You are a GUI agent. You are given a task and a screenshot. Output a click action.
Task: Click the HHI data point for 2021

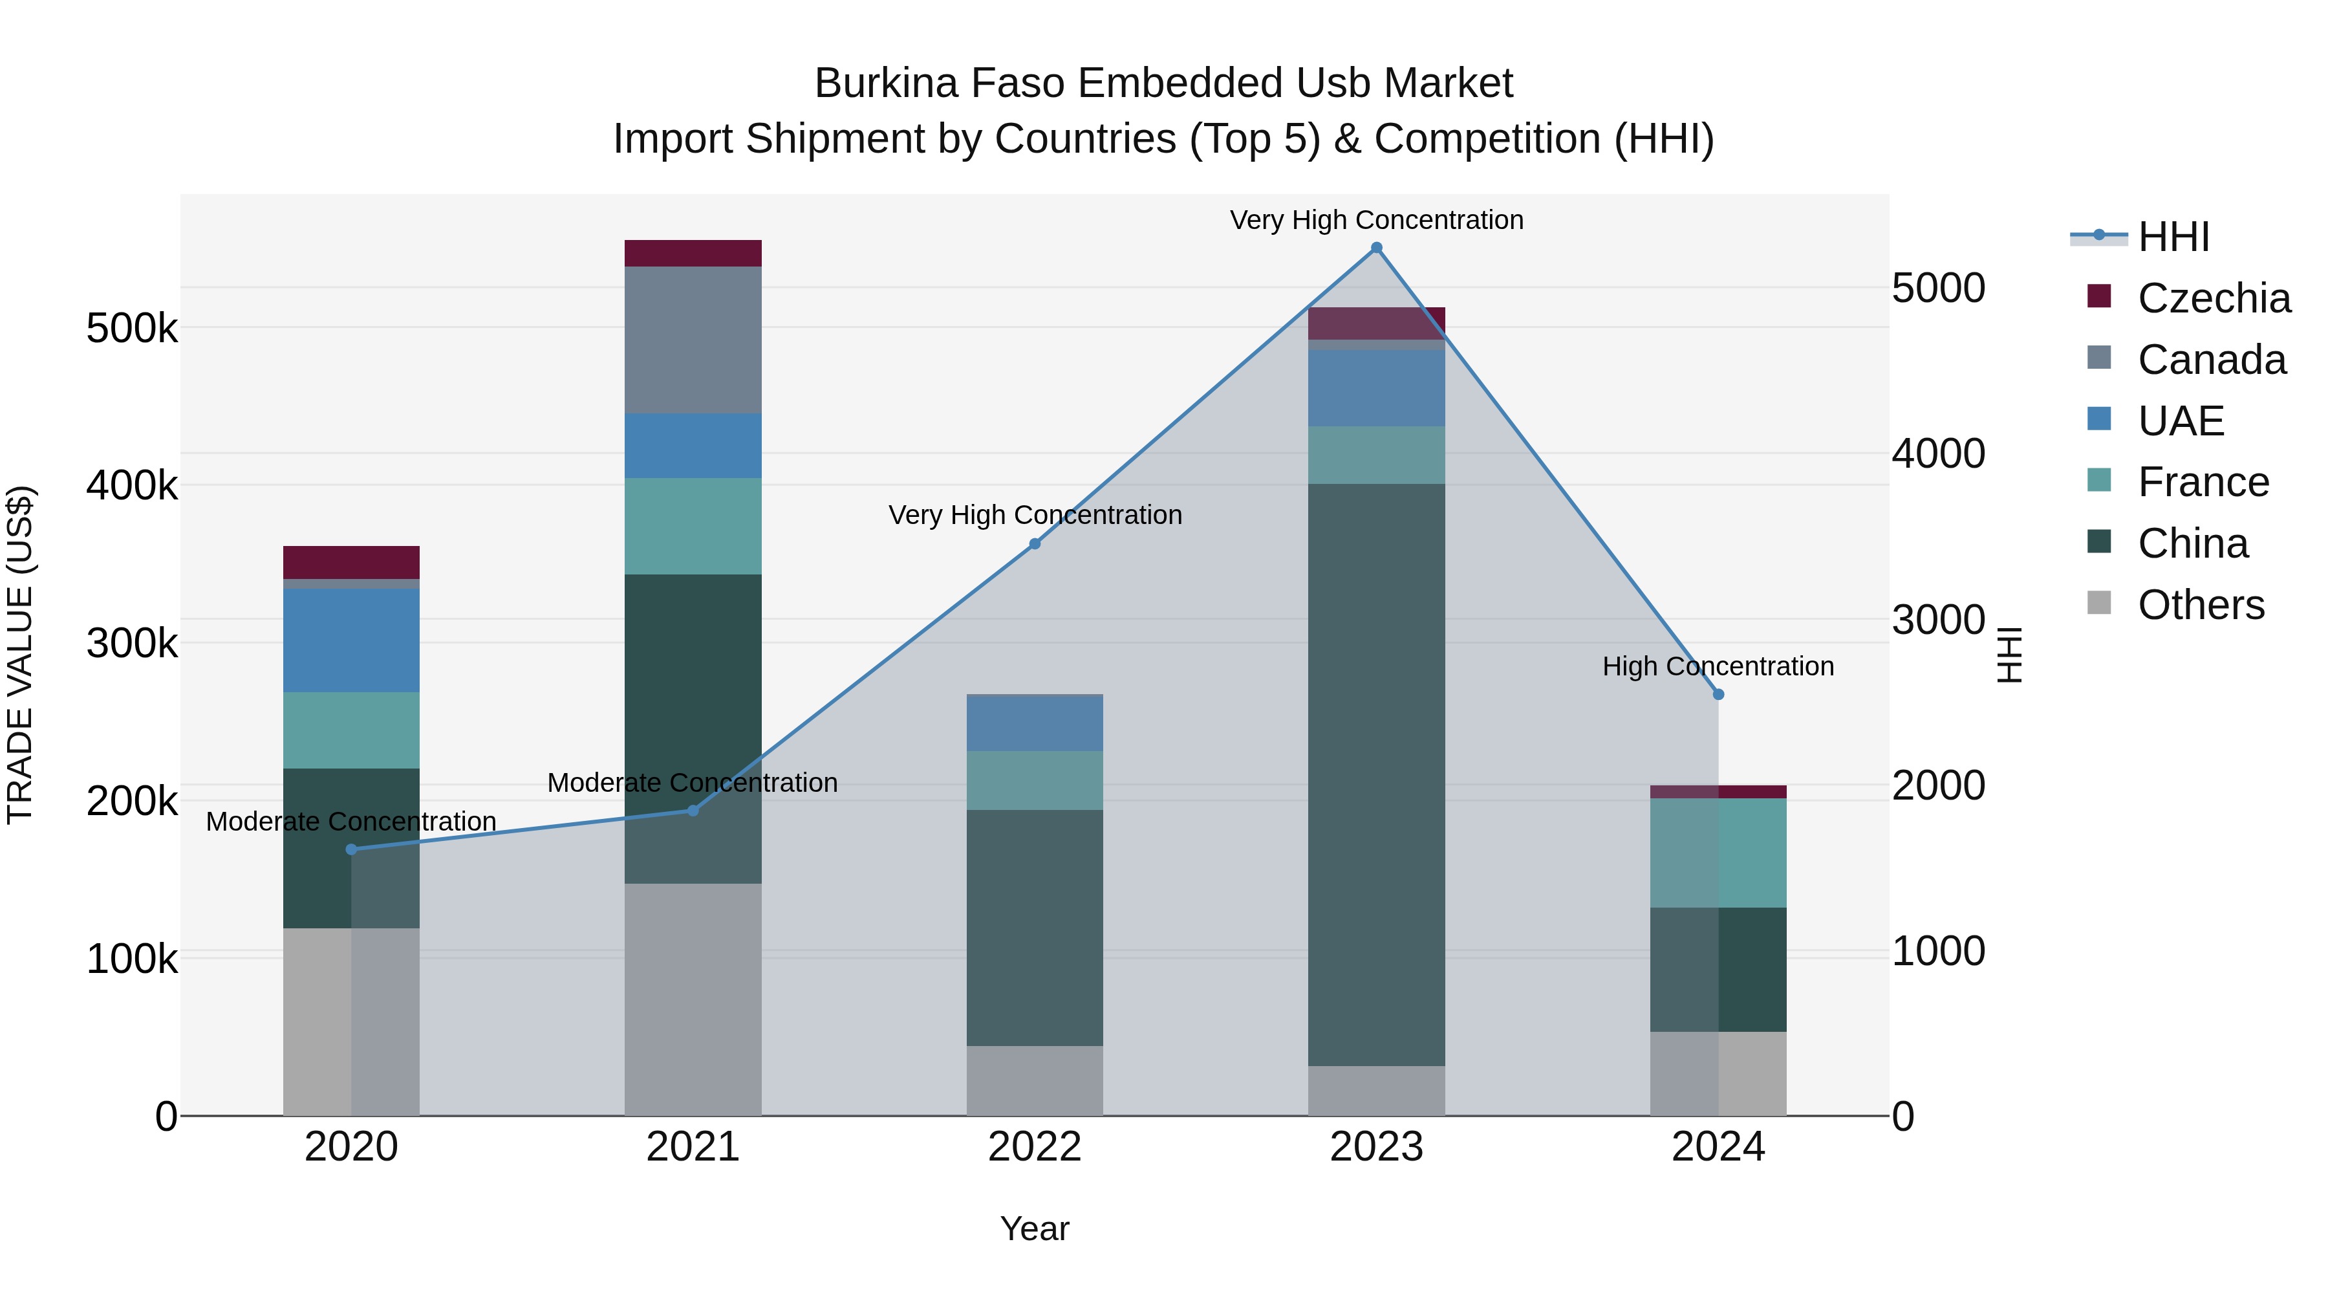(693, 811)
